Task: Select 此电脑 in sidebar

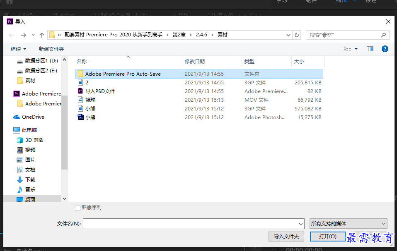Action: pos(25,130)
